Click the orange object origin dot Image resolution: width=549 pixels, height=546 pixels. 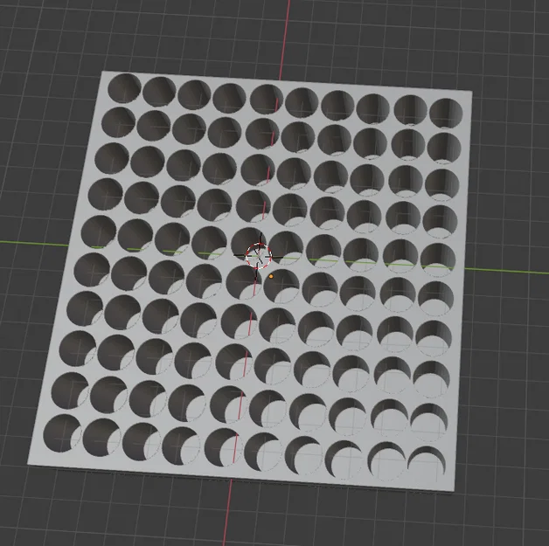271,276
